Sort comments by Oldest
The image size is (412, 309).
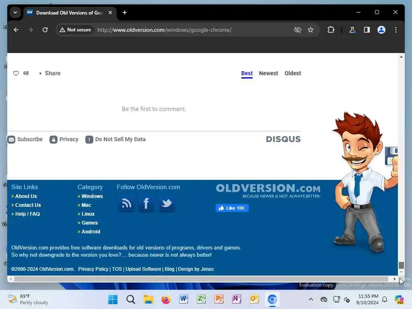click(293, 73)
